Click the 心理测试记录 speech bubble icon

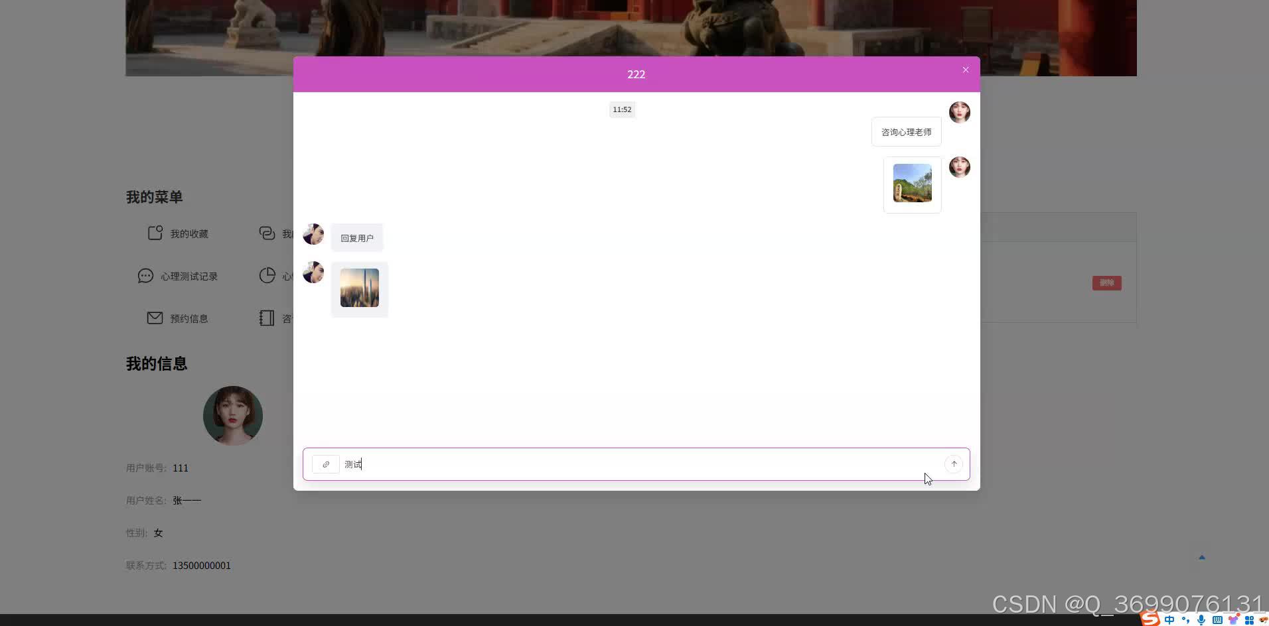pos(145,276)
